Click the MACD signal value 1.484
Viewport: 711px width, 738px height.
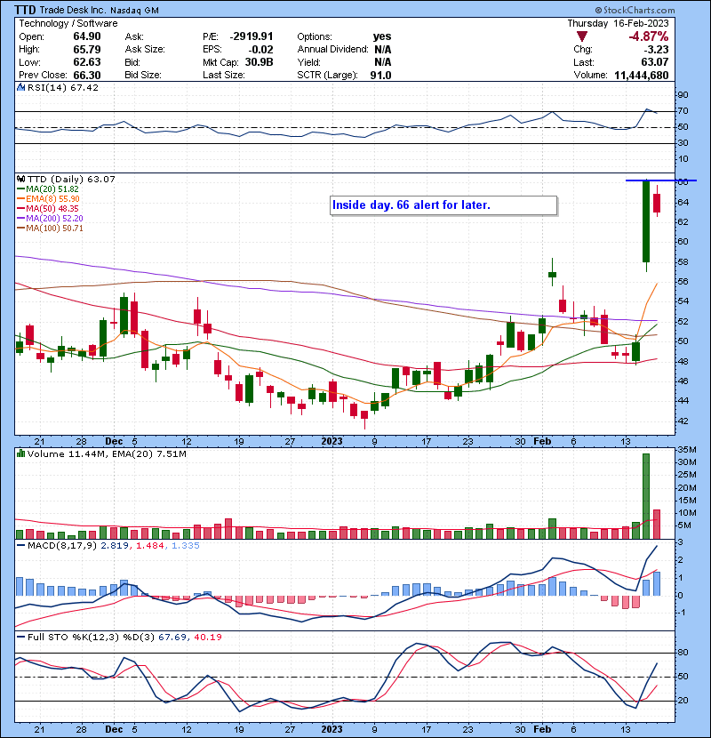point(149,546)
